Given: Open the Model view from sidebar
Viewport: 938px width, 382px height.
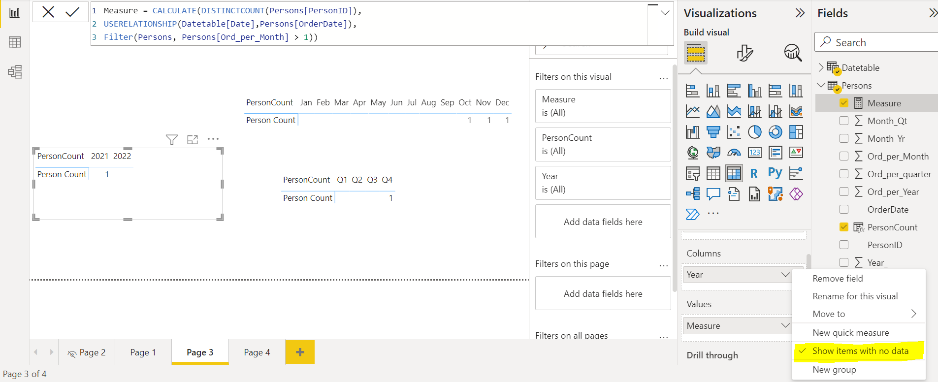Looking at the screenshot, I should [x=15, y=72].
